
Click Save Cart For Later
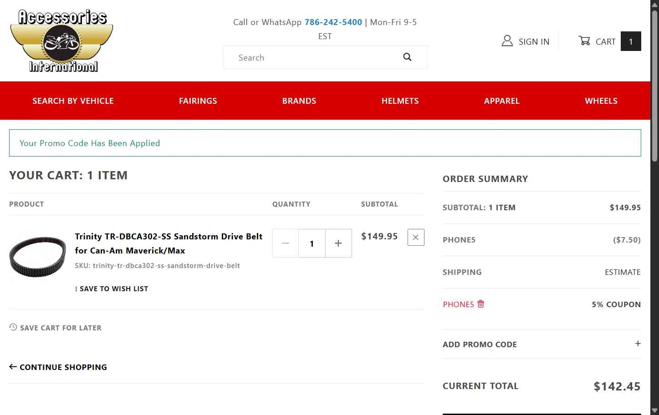click(x=56, y=327)
